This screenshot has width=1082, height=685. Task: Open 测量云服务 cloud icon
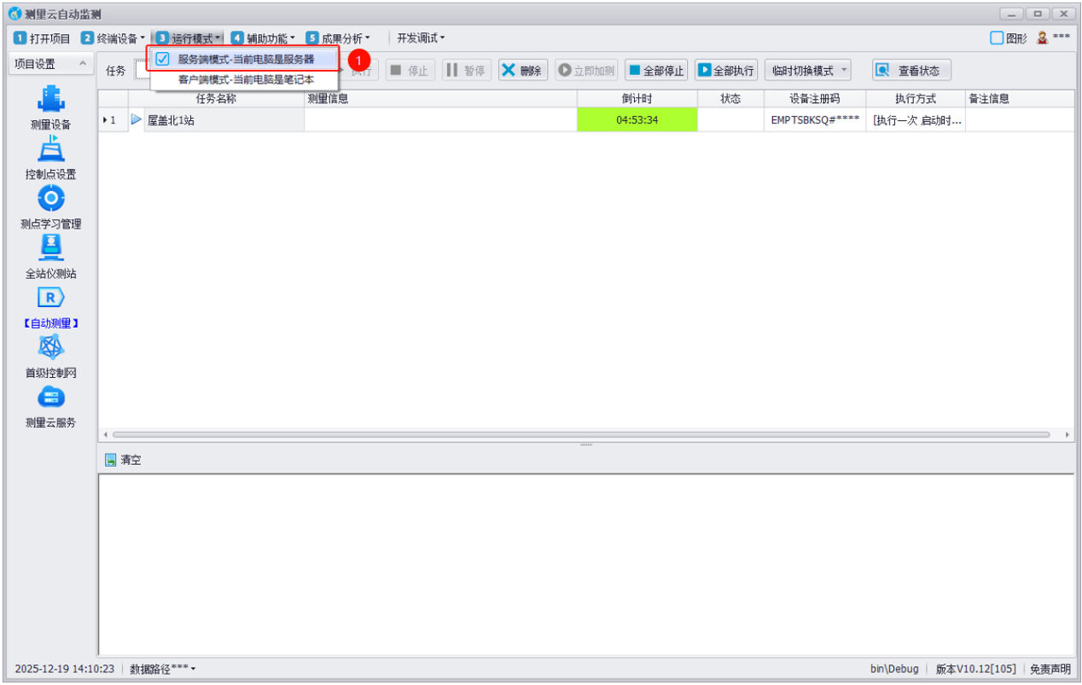click(51, 398)
